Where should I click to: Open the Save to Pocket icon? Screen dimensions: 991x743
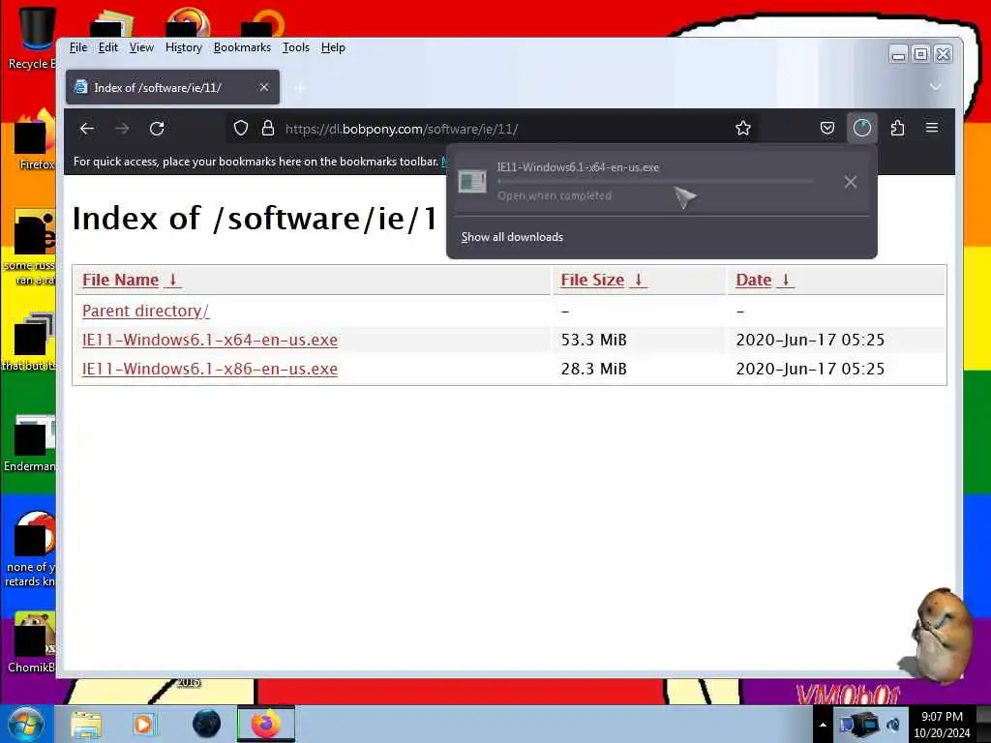pyautogui.click(x=827, y=129)
